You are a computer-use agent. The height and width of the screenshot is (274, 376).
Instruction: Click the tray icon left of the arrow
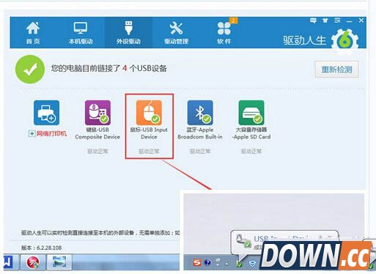coord(218,262)
